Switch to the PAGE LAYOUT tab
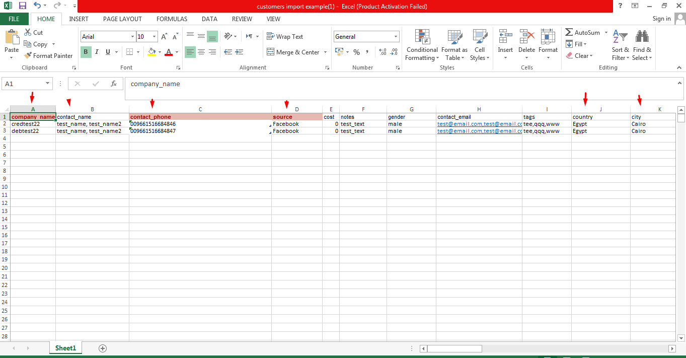The width and height of the screenshot is (686, 358). (x=122, y=19)
